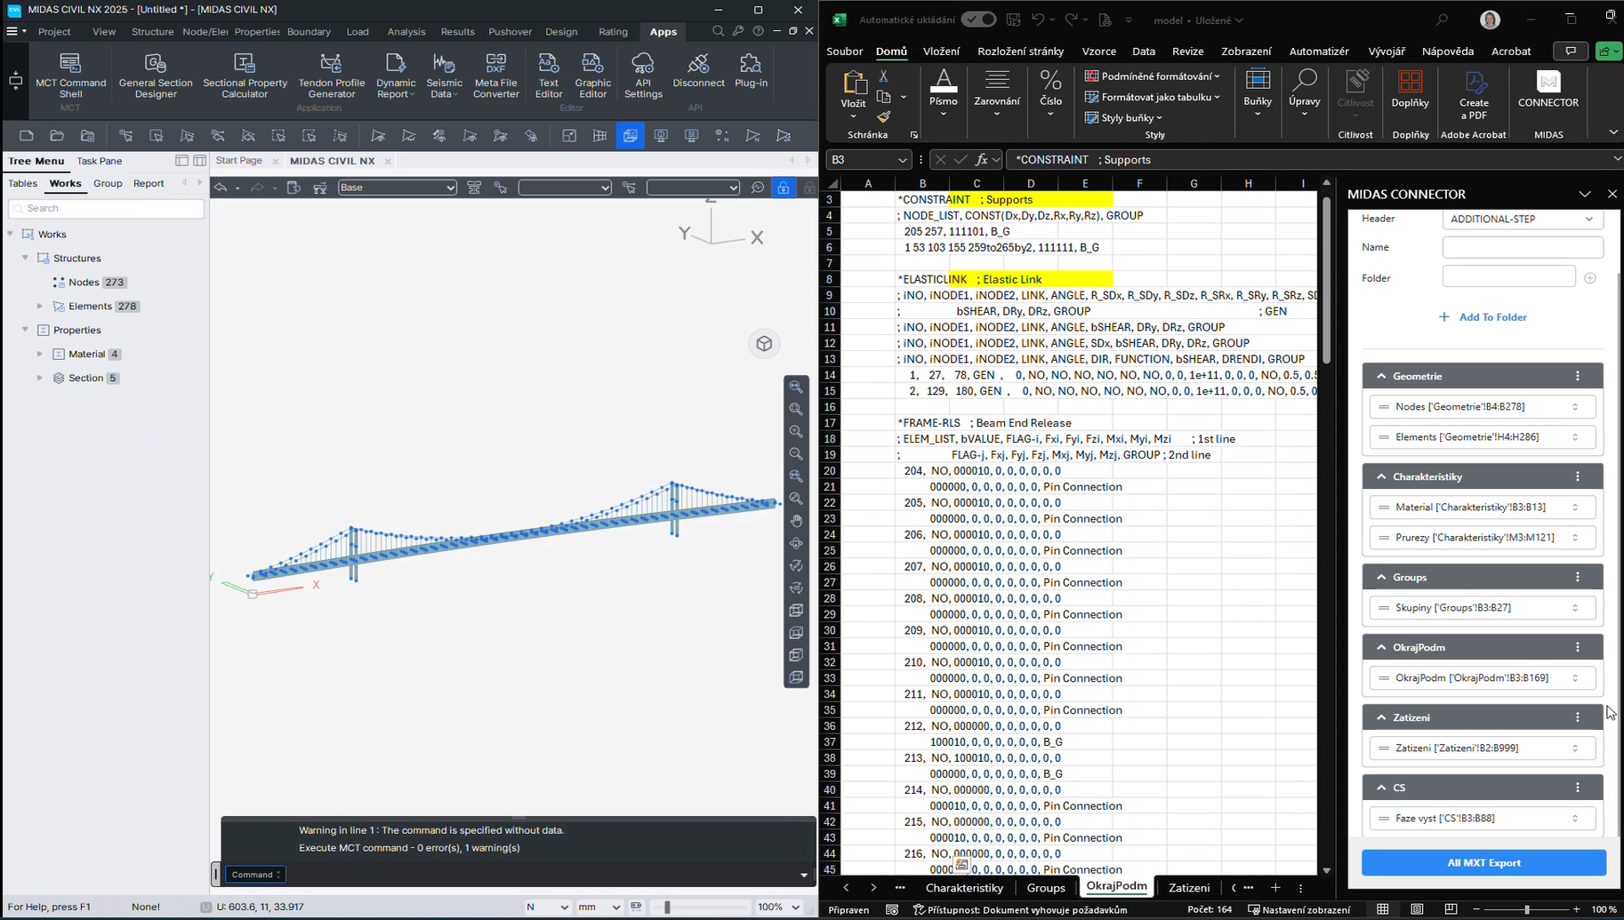1624x920 pixels.
Task: Toggle Excel automatic saving switch
Action: [x=978, y=20]
